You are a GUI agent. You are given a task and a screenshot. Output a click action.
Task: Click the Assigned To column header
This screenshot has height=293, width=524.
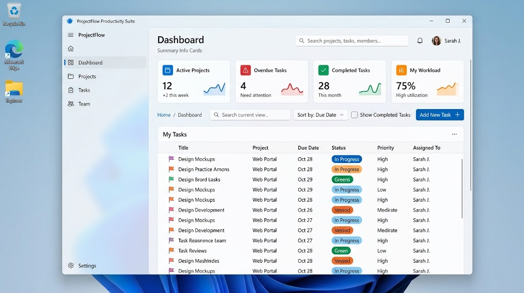pyautogui.click(x=426, y=148)
